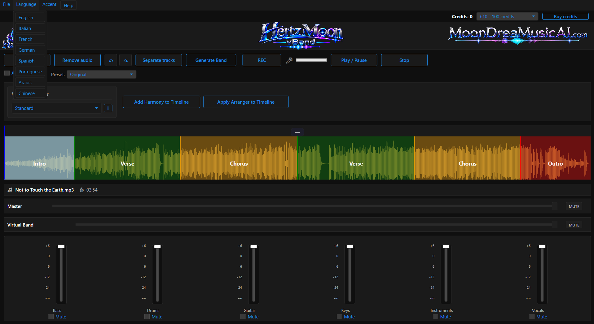The width and height of the screenshot is (594, 324).
Task: Enable the Keys Mute checkbox
Action: pyautogui.click(x=340, y=317)
